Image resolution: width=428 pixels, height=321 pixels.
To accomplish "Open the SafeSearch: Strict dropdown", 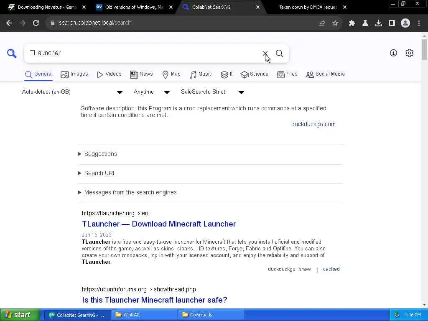I will tap(212, 92).
